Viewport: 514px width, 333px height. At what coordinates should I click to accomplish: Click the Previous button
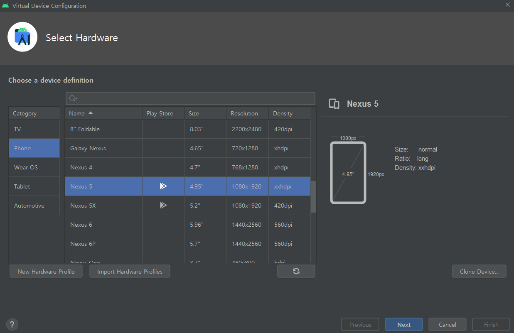point(360,325)
